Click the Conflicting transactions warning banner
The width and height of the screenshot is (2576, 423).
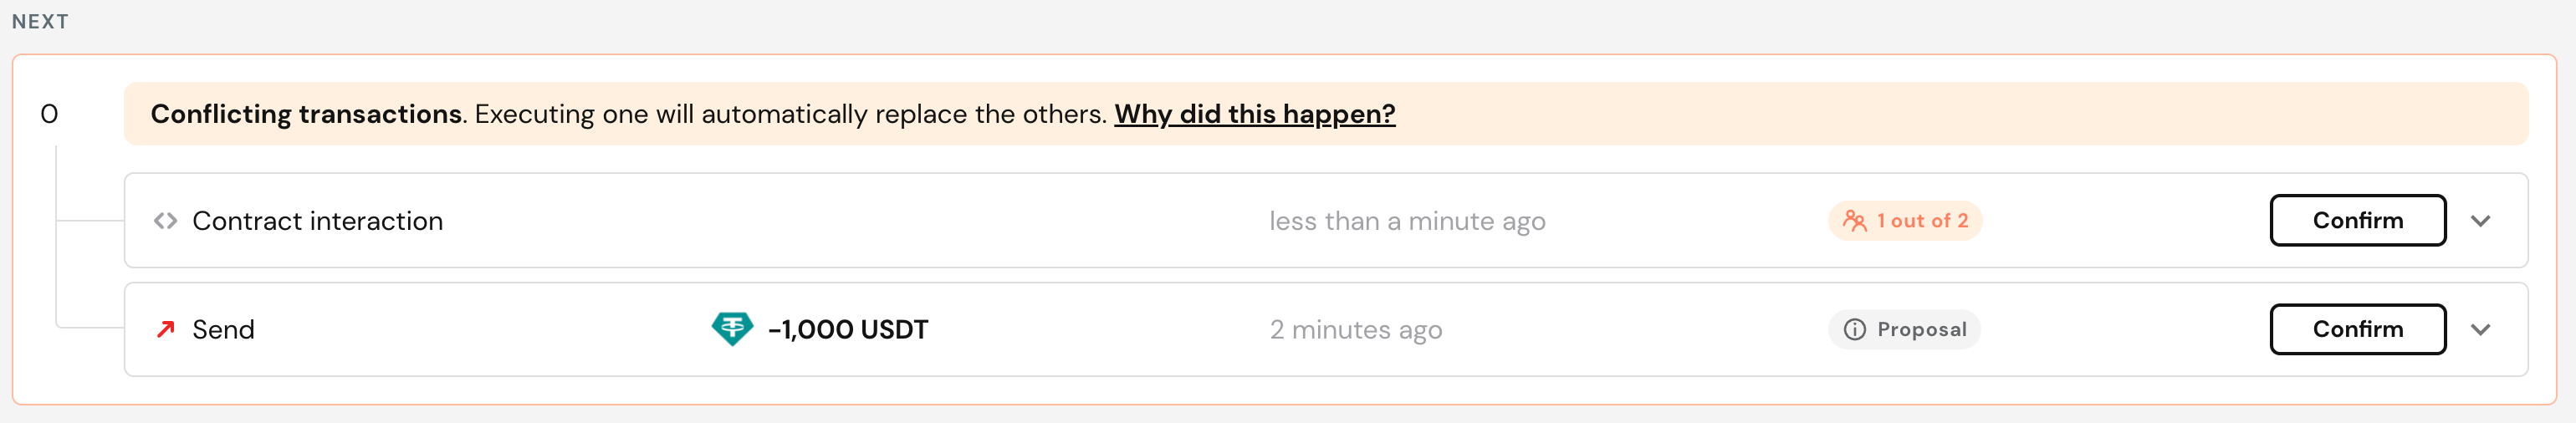(x=1326, y=114)
